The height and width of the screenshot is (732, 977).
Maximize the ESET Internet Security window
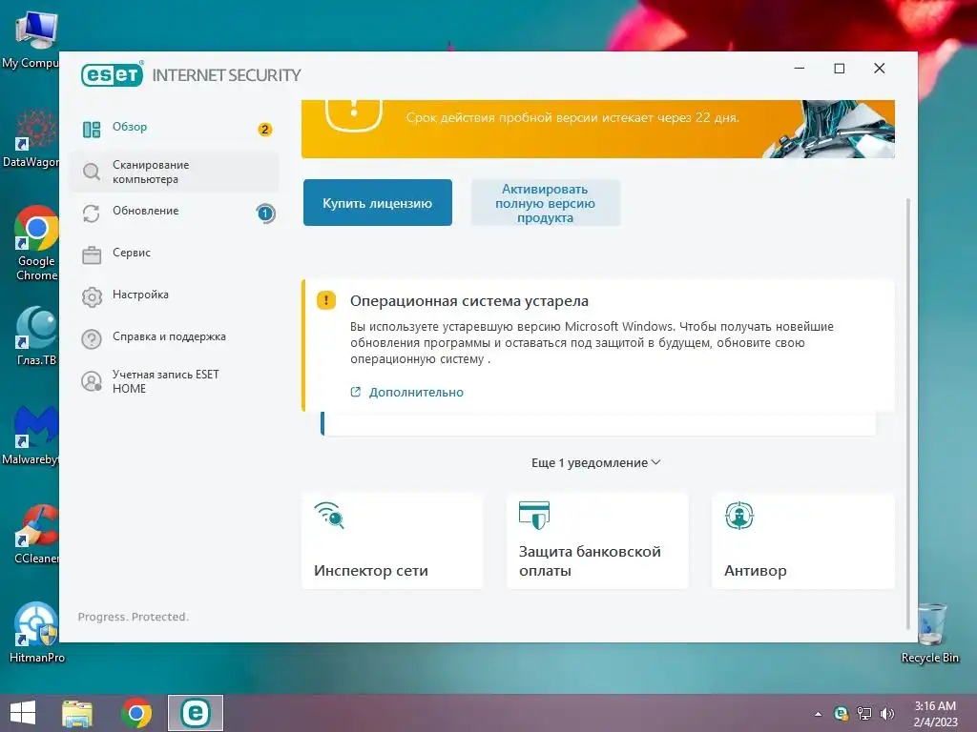[x=840, y=69]
